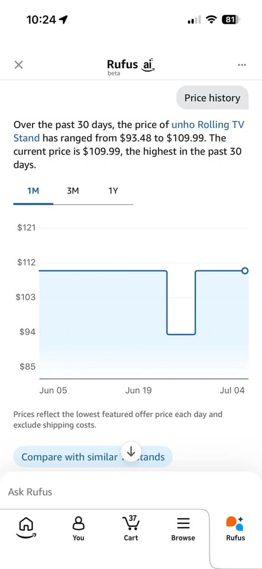Screen dimensions: 262x569
Task: Switch to the 1M price range tab
Action: (33, 191)
